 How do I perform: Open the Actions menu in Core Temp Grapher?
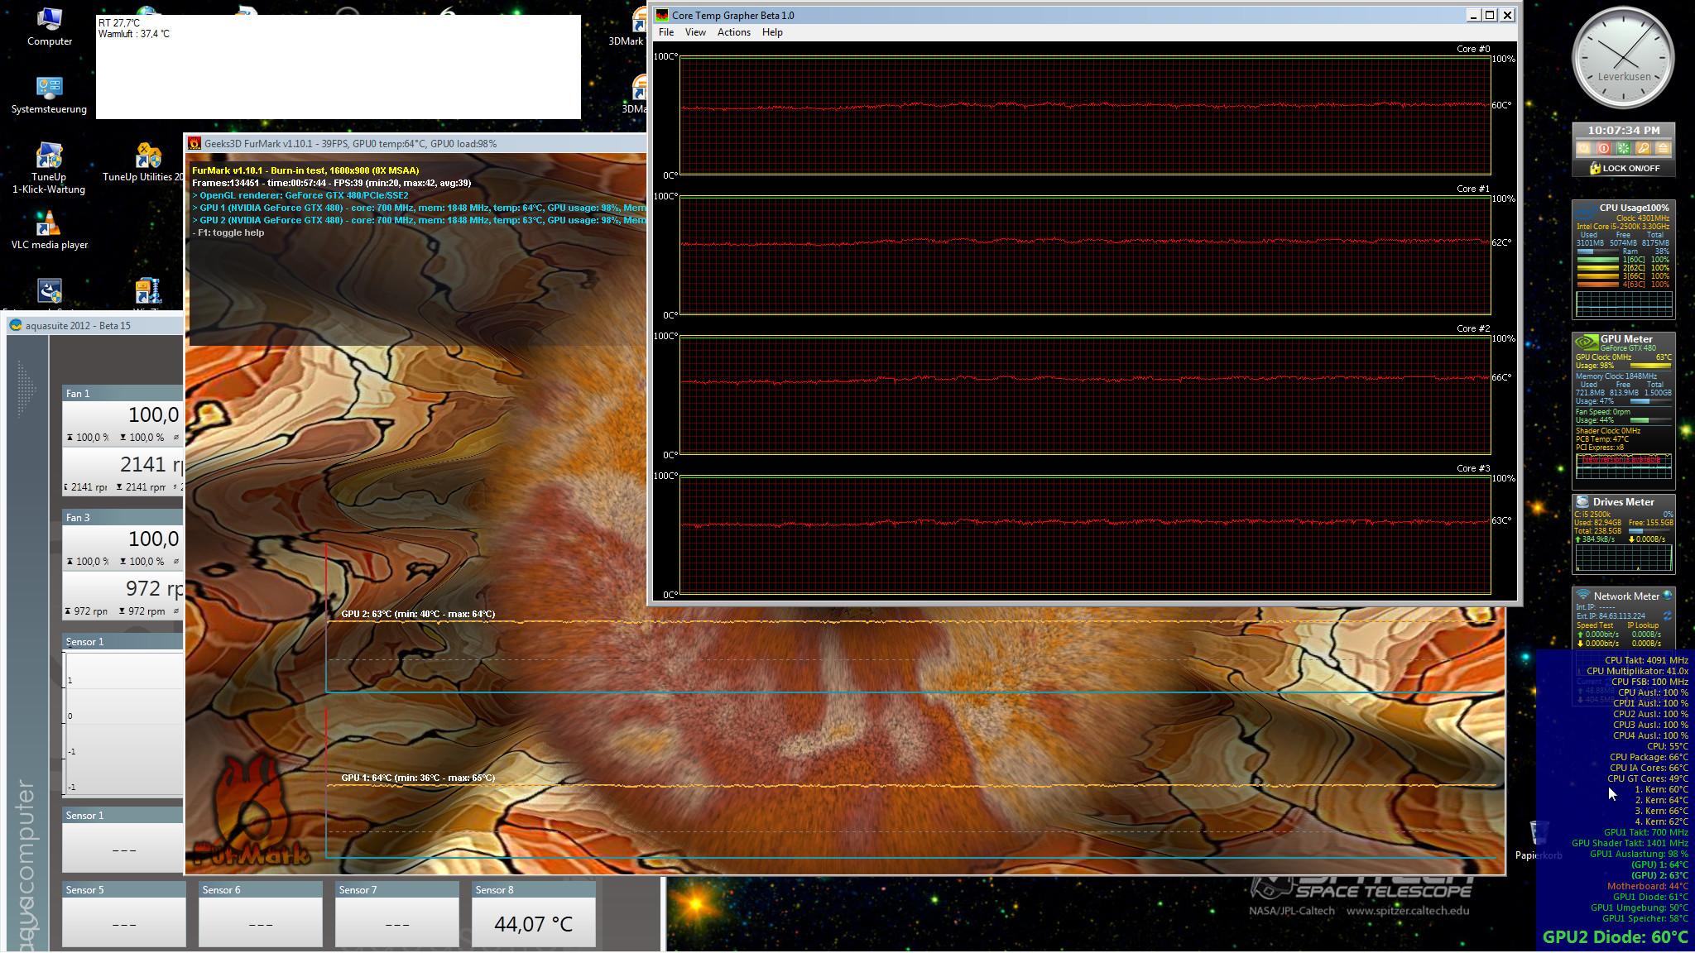[x=733, y=32]
